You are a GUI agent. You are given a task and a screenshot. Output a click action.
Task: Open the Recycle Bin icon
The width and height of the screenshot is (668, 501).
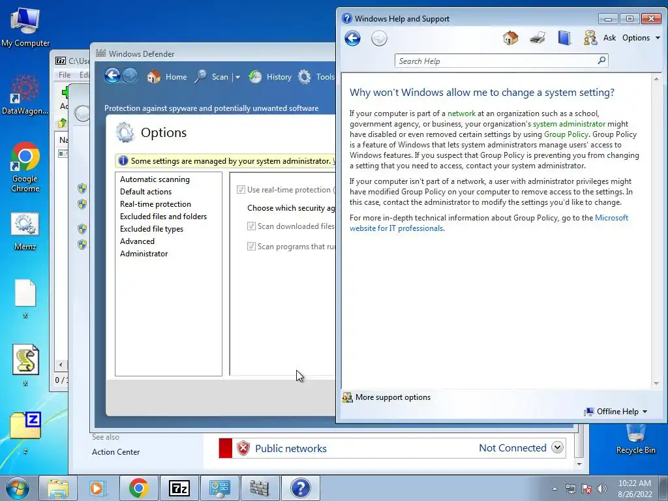[635, 439]
